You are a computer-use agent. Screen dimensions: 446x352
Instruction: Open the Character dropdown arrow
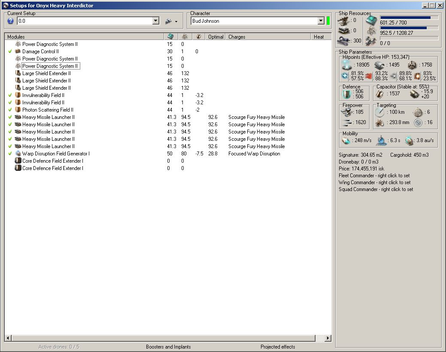point(321,21)
